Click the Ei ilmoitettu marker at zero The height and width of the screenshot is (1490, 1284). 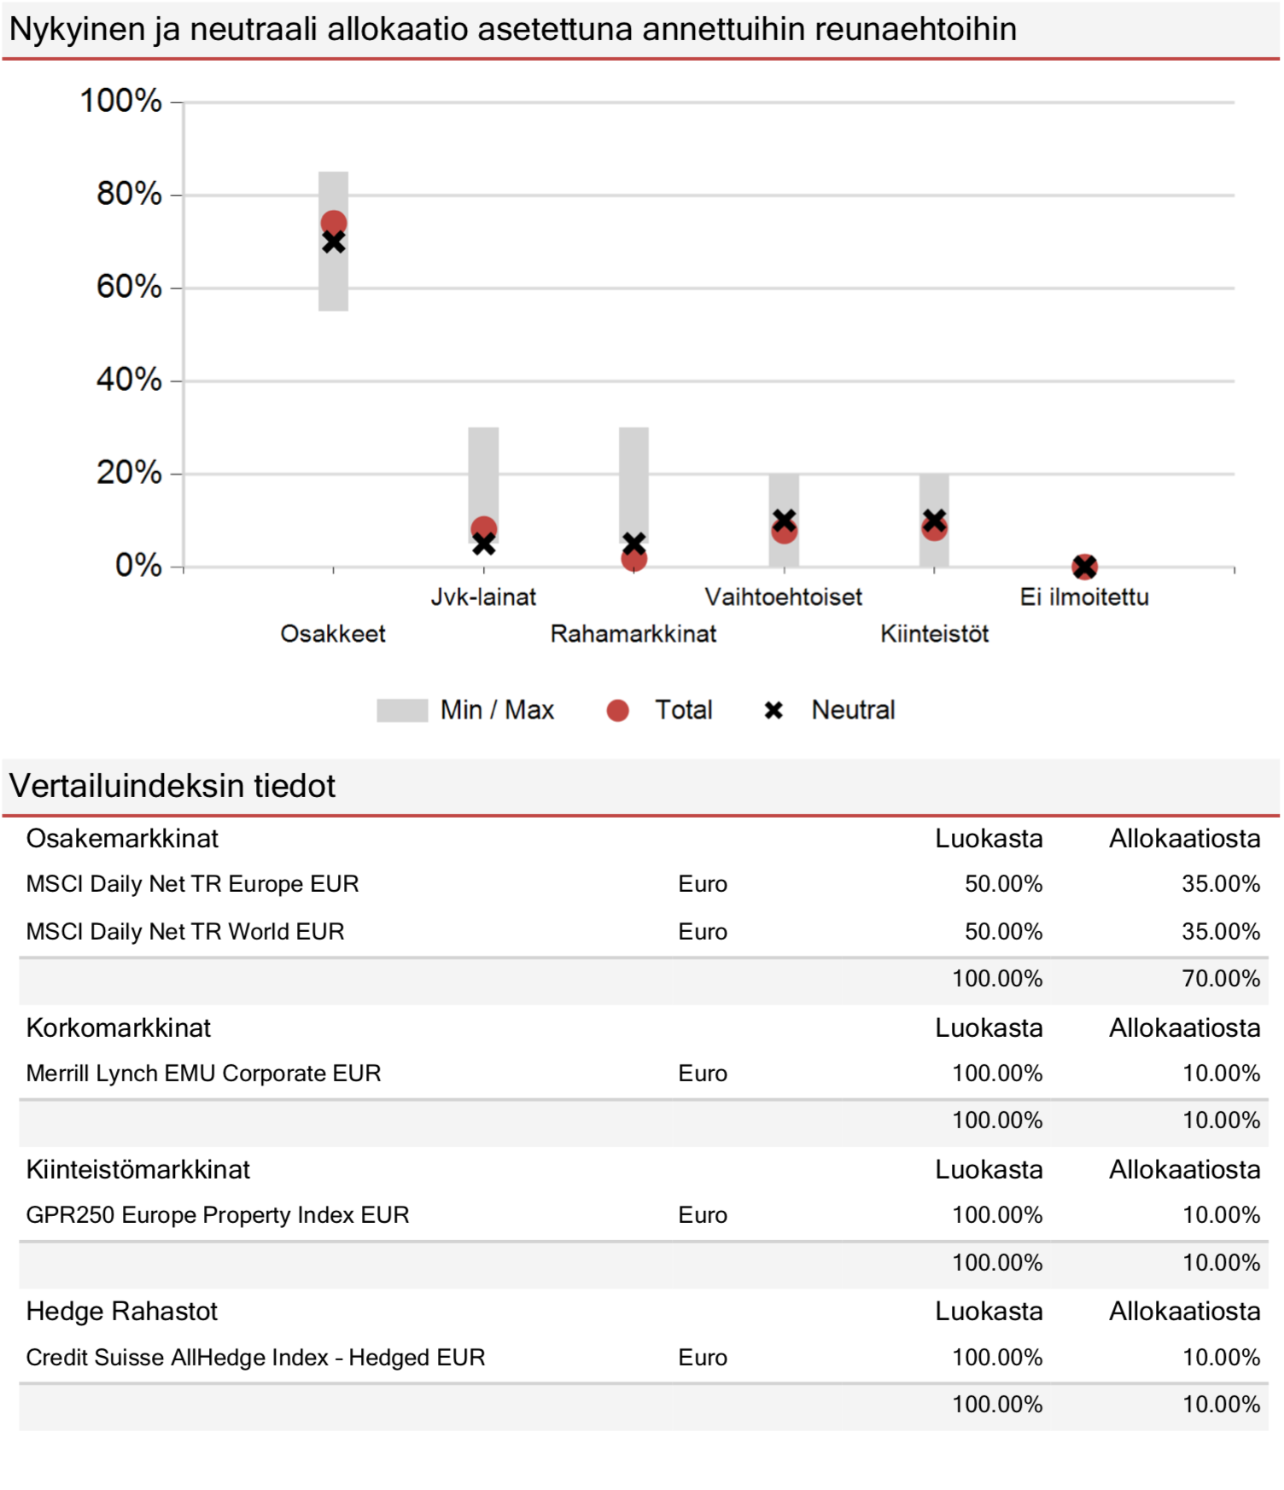(1084, 567)
